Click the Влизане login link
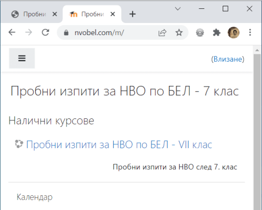This screenshot has height=210, width=262. pos(228,59)
